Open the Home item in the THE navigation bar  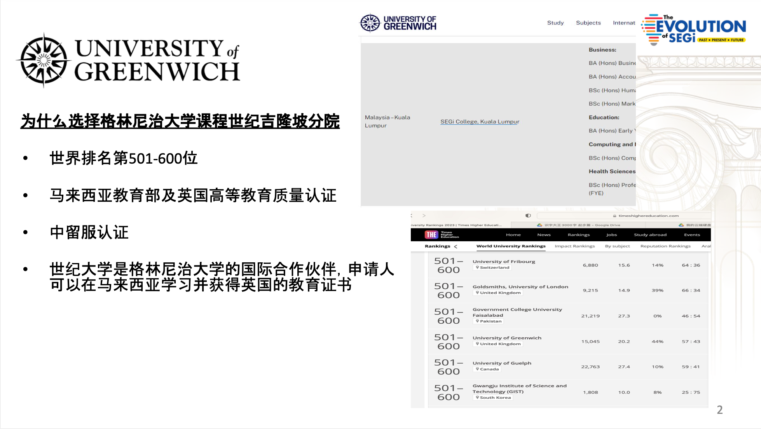point(513,235)
